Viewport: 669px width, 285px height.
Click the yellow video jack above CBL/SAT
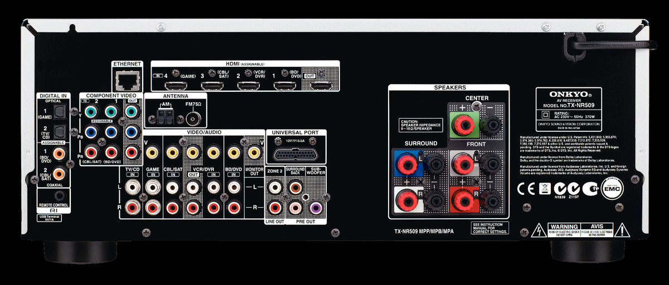[x=173, y=152]
